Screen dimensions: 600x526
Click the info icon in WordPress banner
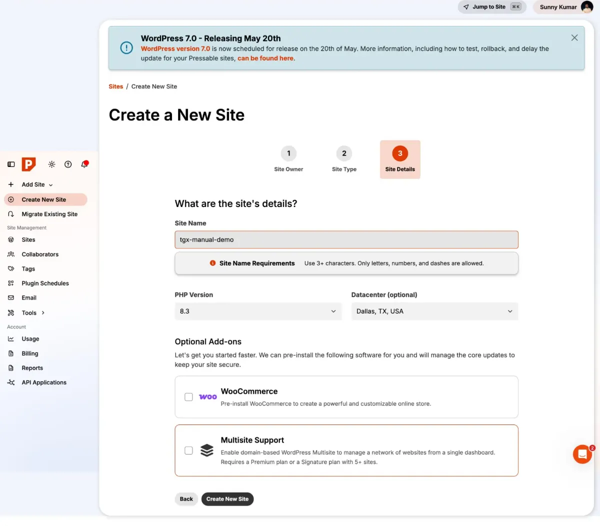pyautogui.click(x=126, y=48)
